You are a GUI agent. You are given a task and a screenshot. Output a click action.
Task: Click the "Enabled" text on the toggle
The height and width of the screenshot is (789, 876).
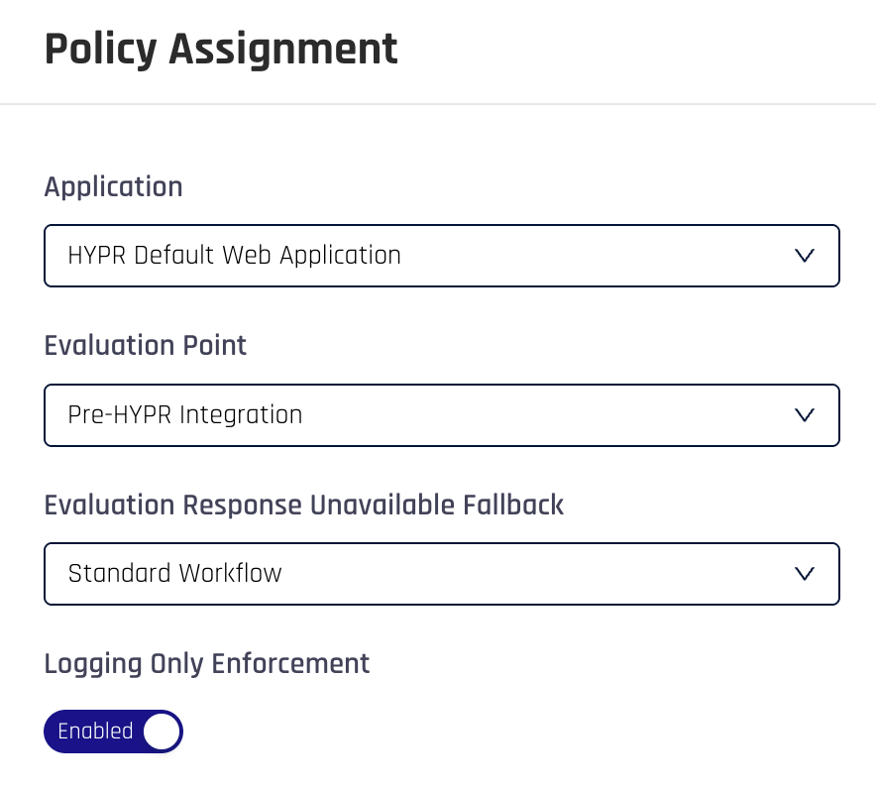coord(95,732)
